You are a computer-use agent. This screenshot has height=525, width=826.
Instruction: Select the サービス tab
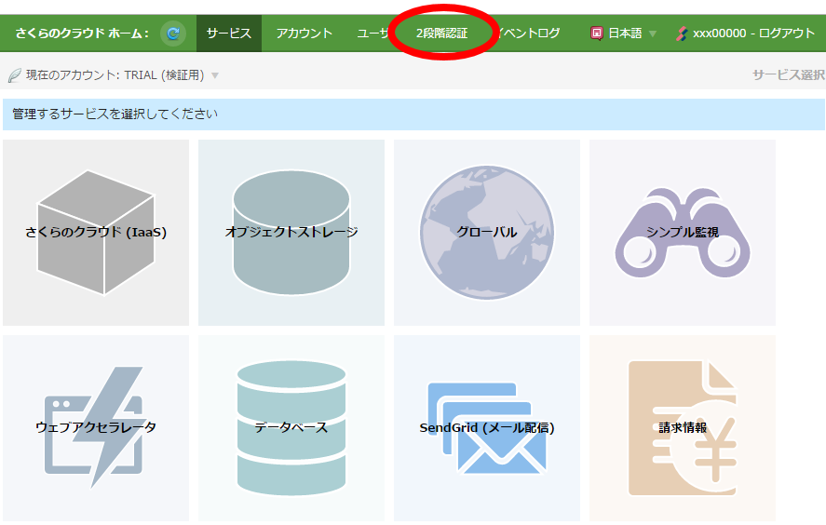229,34
